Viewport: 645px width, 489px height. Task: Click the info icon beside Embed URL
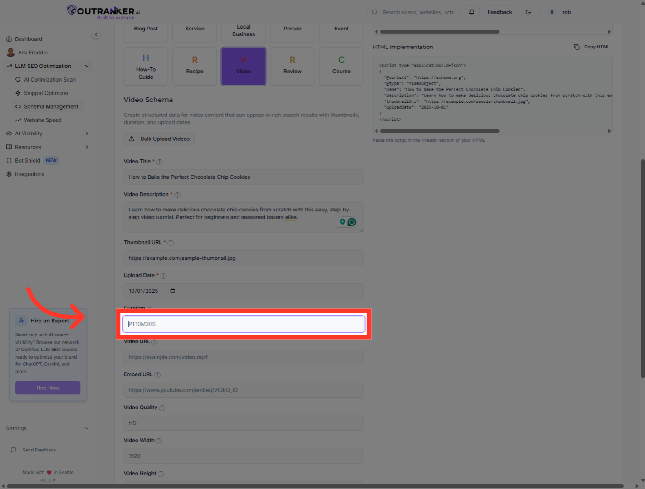157,375
